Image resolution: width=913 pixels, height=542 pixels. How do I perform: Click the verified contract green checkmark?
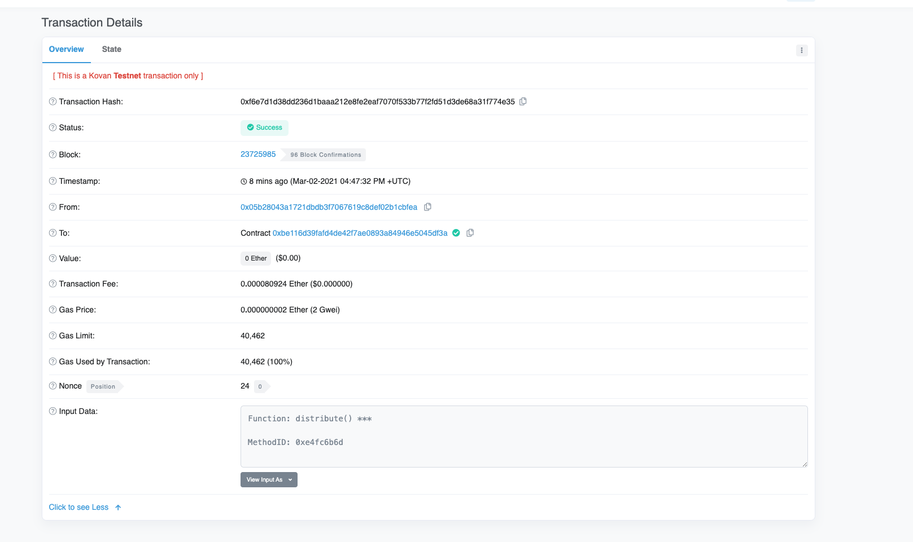tap(456, 233)
